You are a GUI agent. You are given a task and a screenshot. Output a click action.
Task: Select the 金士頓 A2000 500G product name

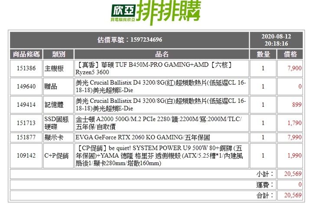point(162,123)
